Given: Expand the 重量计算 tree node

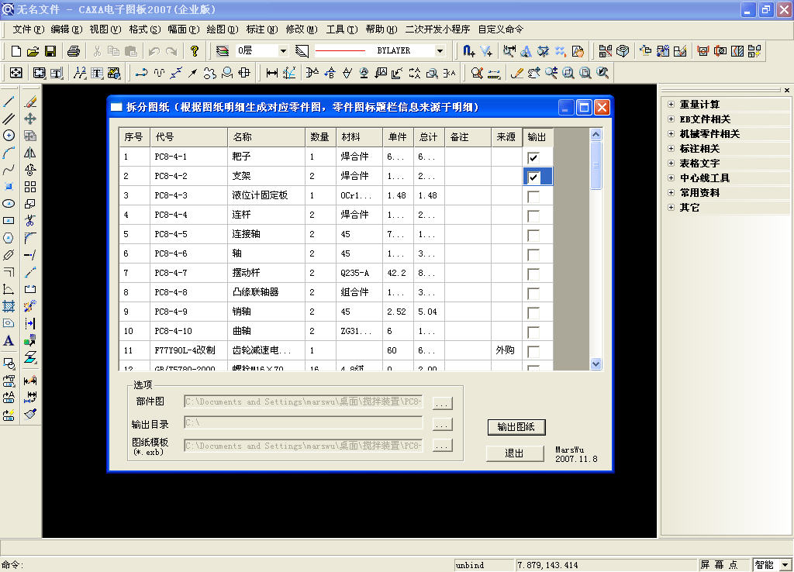Looking at the screenshot, I should (x=671, y=105).
